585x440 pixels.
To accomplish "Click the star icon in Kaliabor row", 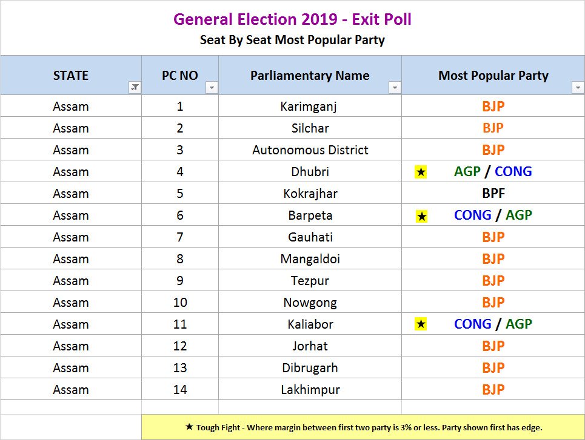I will 421,325.
